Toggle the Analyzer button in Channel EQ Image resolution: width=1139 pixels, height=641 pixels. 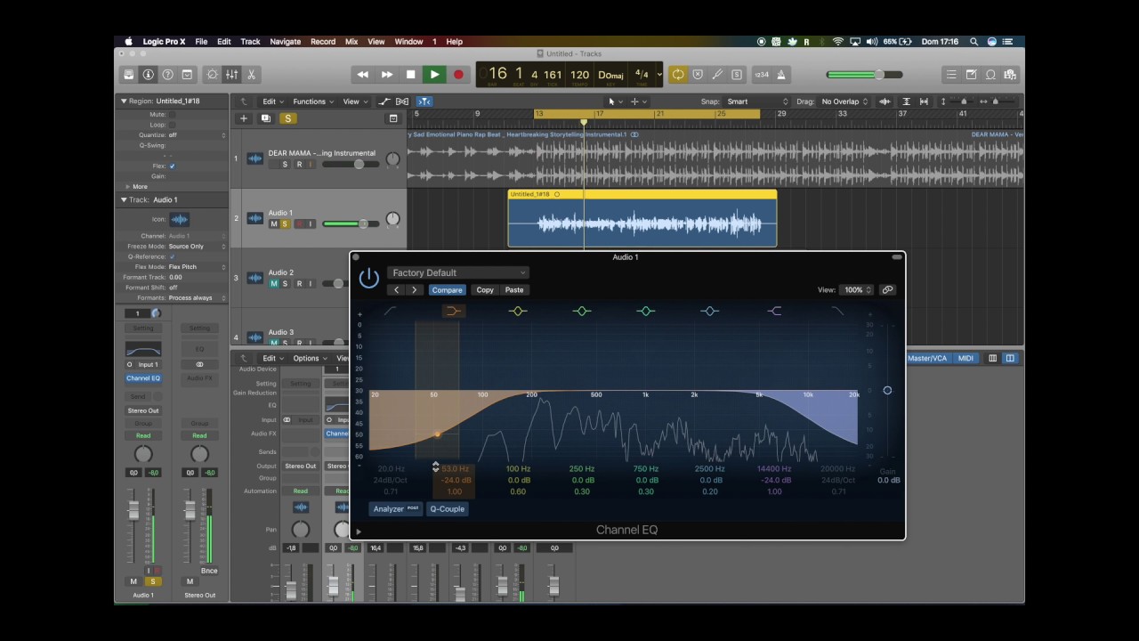tap(396, 509)
